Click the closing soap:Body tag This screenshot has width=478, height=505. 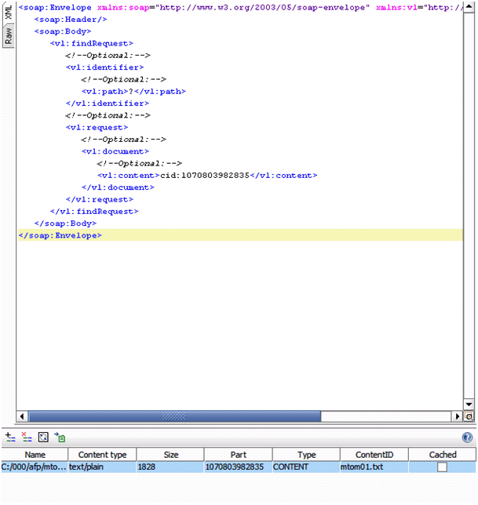(65, 223)
